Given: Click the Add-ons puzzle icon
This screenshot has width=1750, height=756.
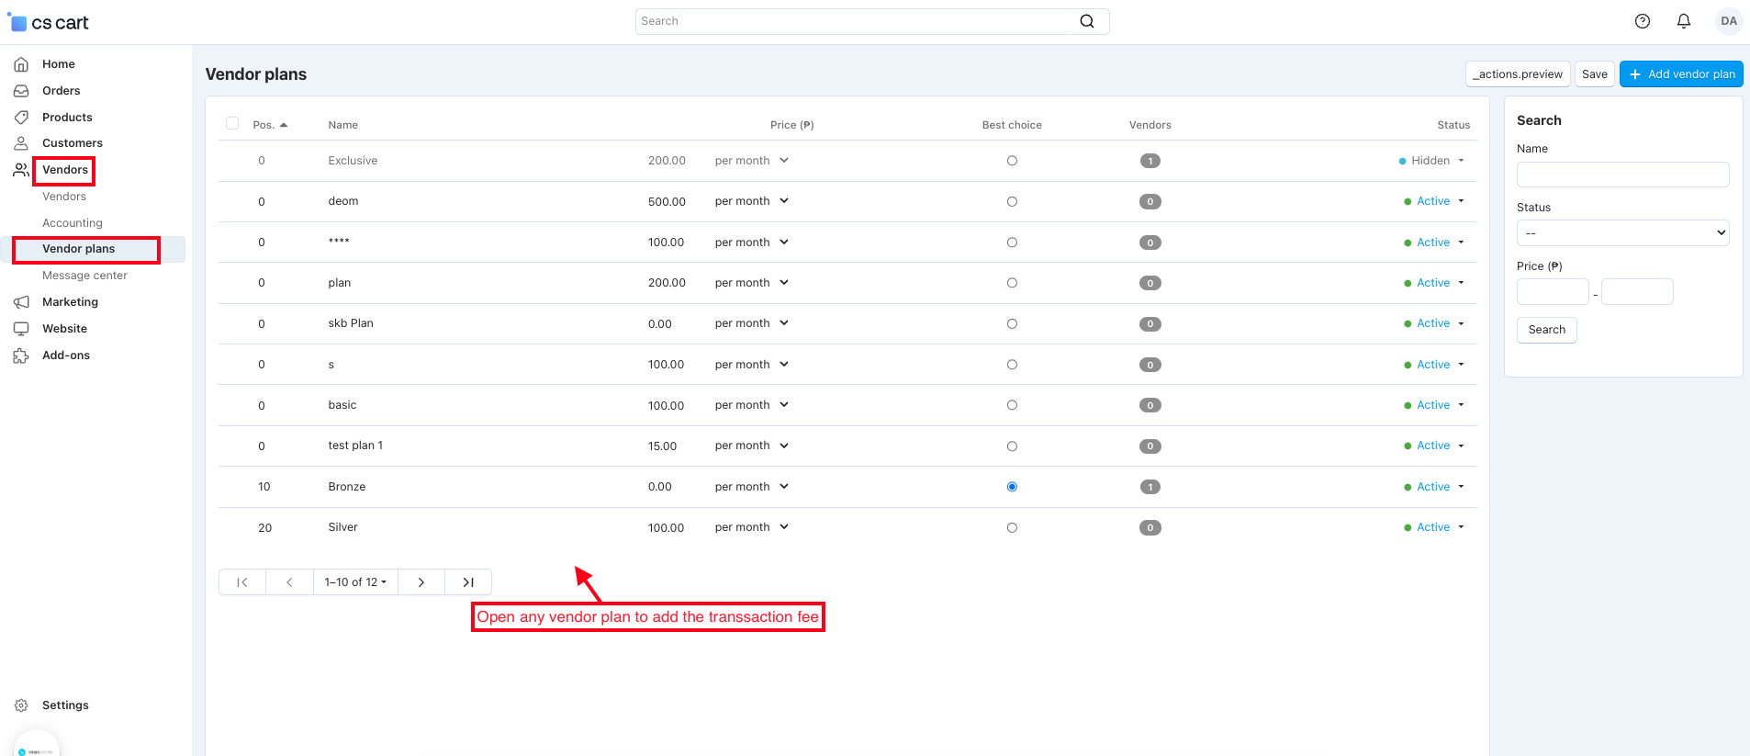Looking at the screenshot, I should [x=21, y=355].
